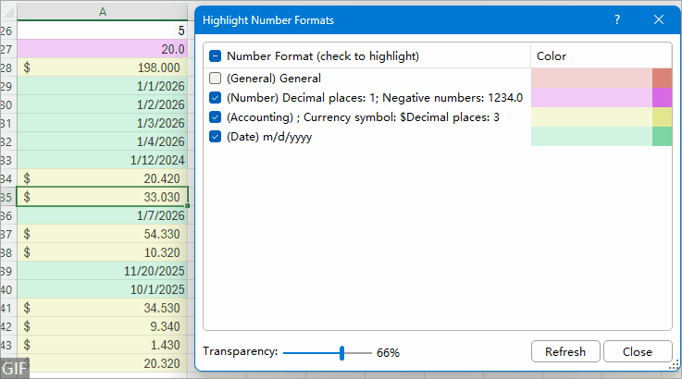Click the help question mark icon
This screenshot has height=379, width=682.
click(617, 19)
